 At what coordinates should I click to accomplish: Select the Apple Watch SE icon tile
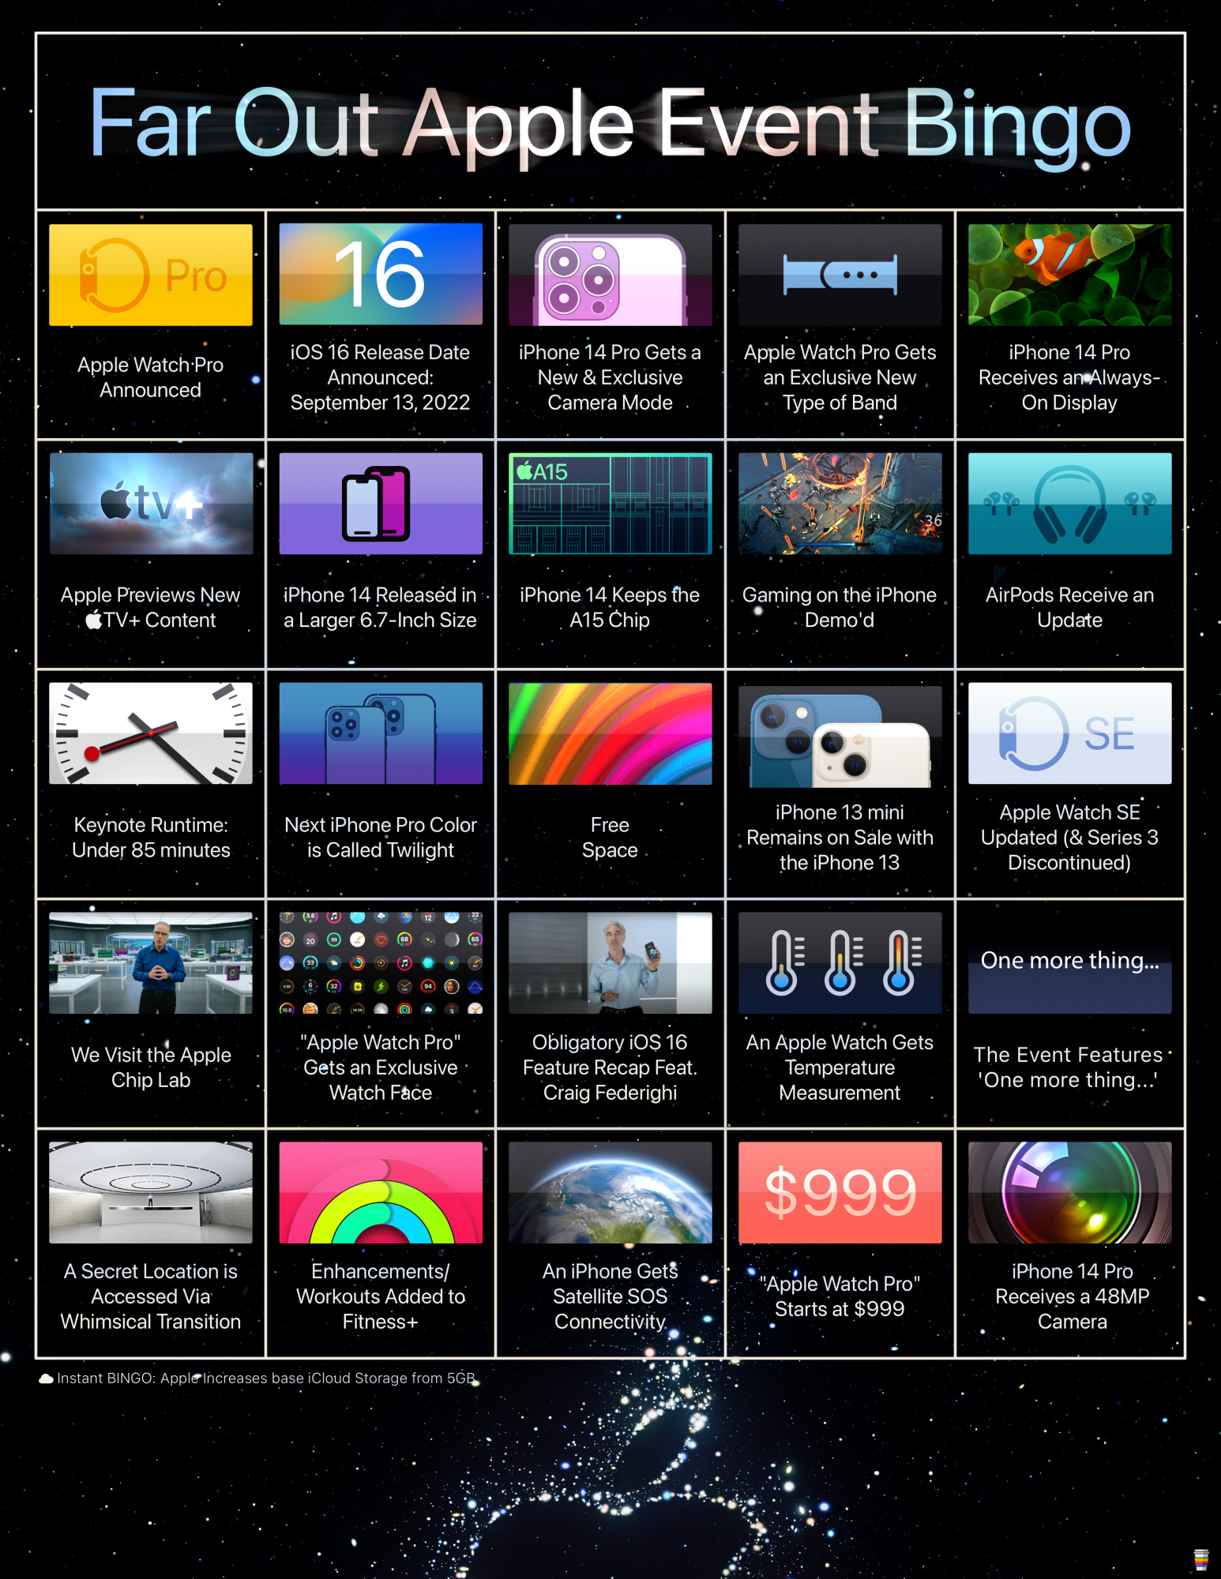(1070, 733)
